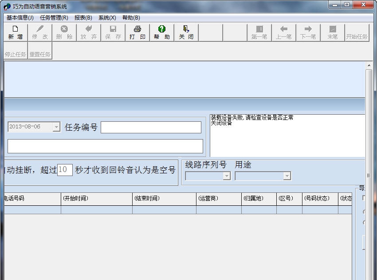Screen dimensions: 377x280
Task: Click the 电话号码 column header
Action: pyautogui.click(x=32, y=199)
